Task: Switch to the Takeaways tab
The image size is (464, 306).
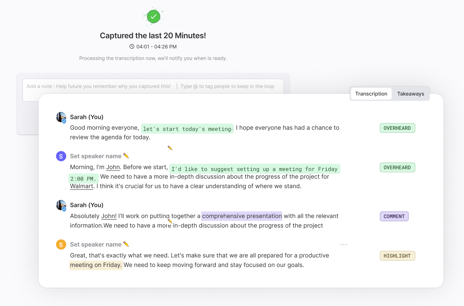Action: pyautogui.click(x=411, y=94)
